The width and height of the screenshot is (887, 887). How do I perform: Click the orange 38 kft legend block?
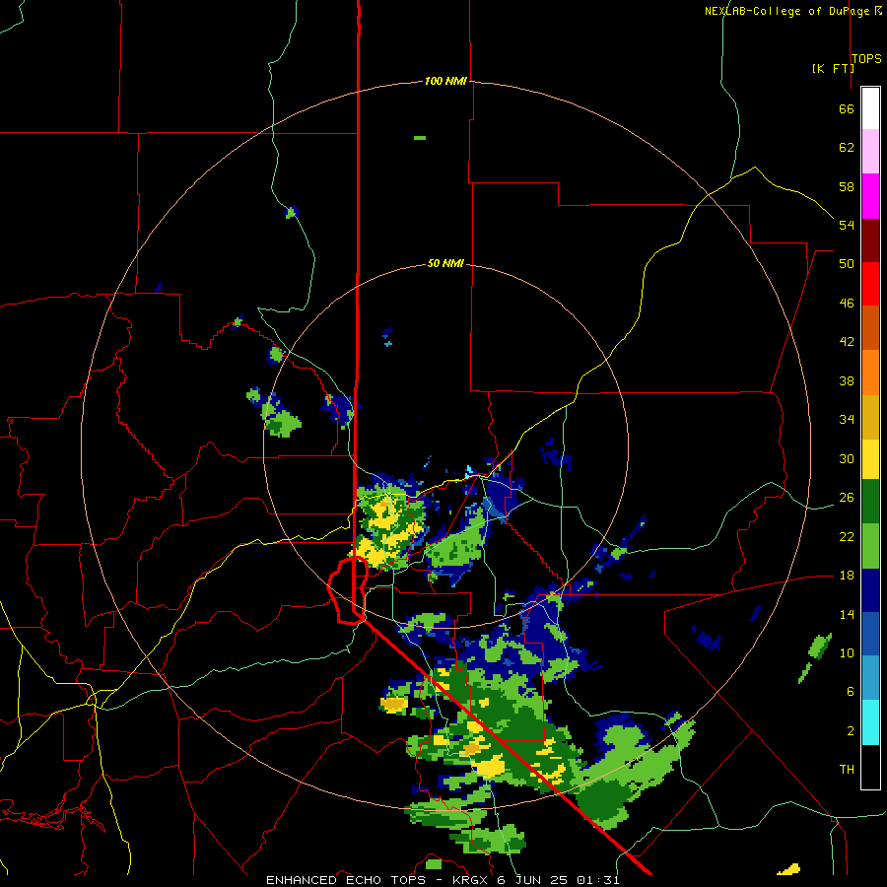870,373
